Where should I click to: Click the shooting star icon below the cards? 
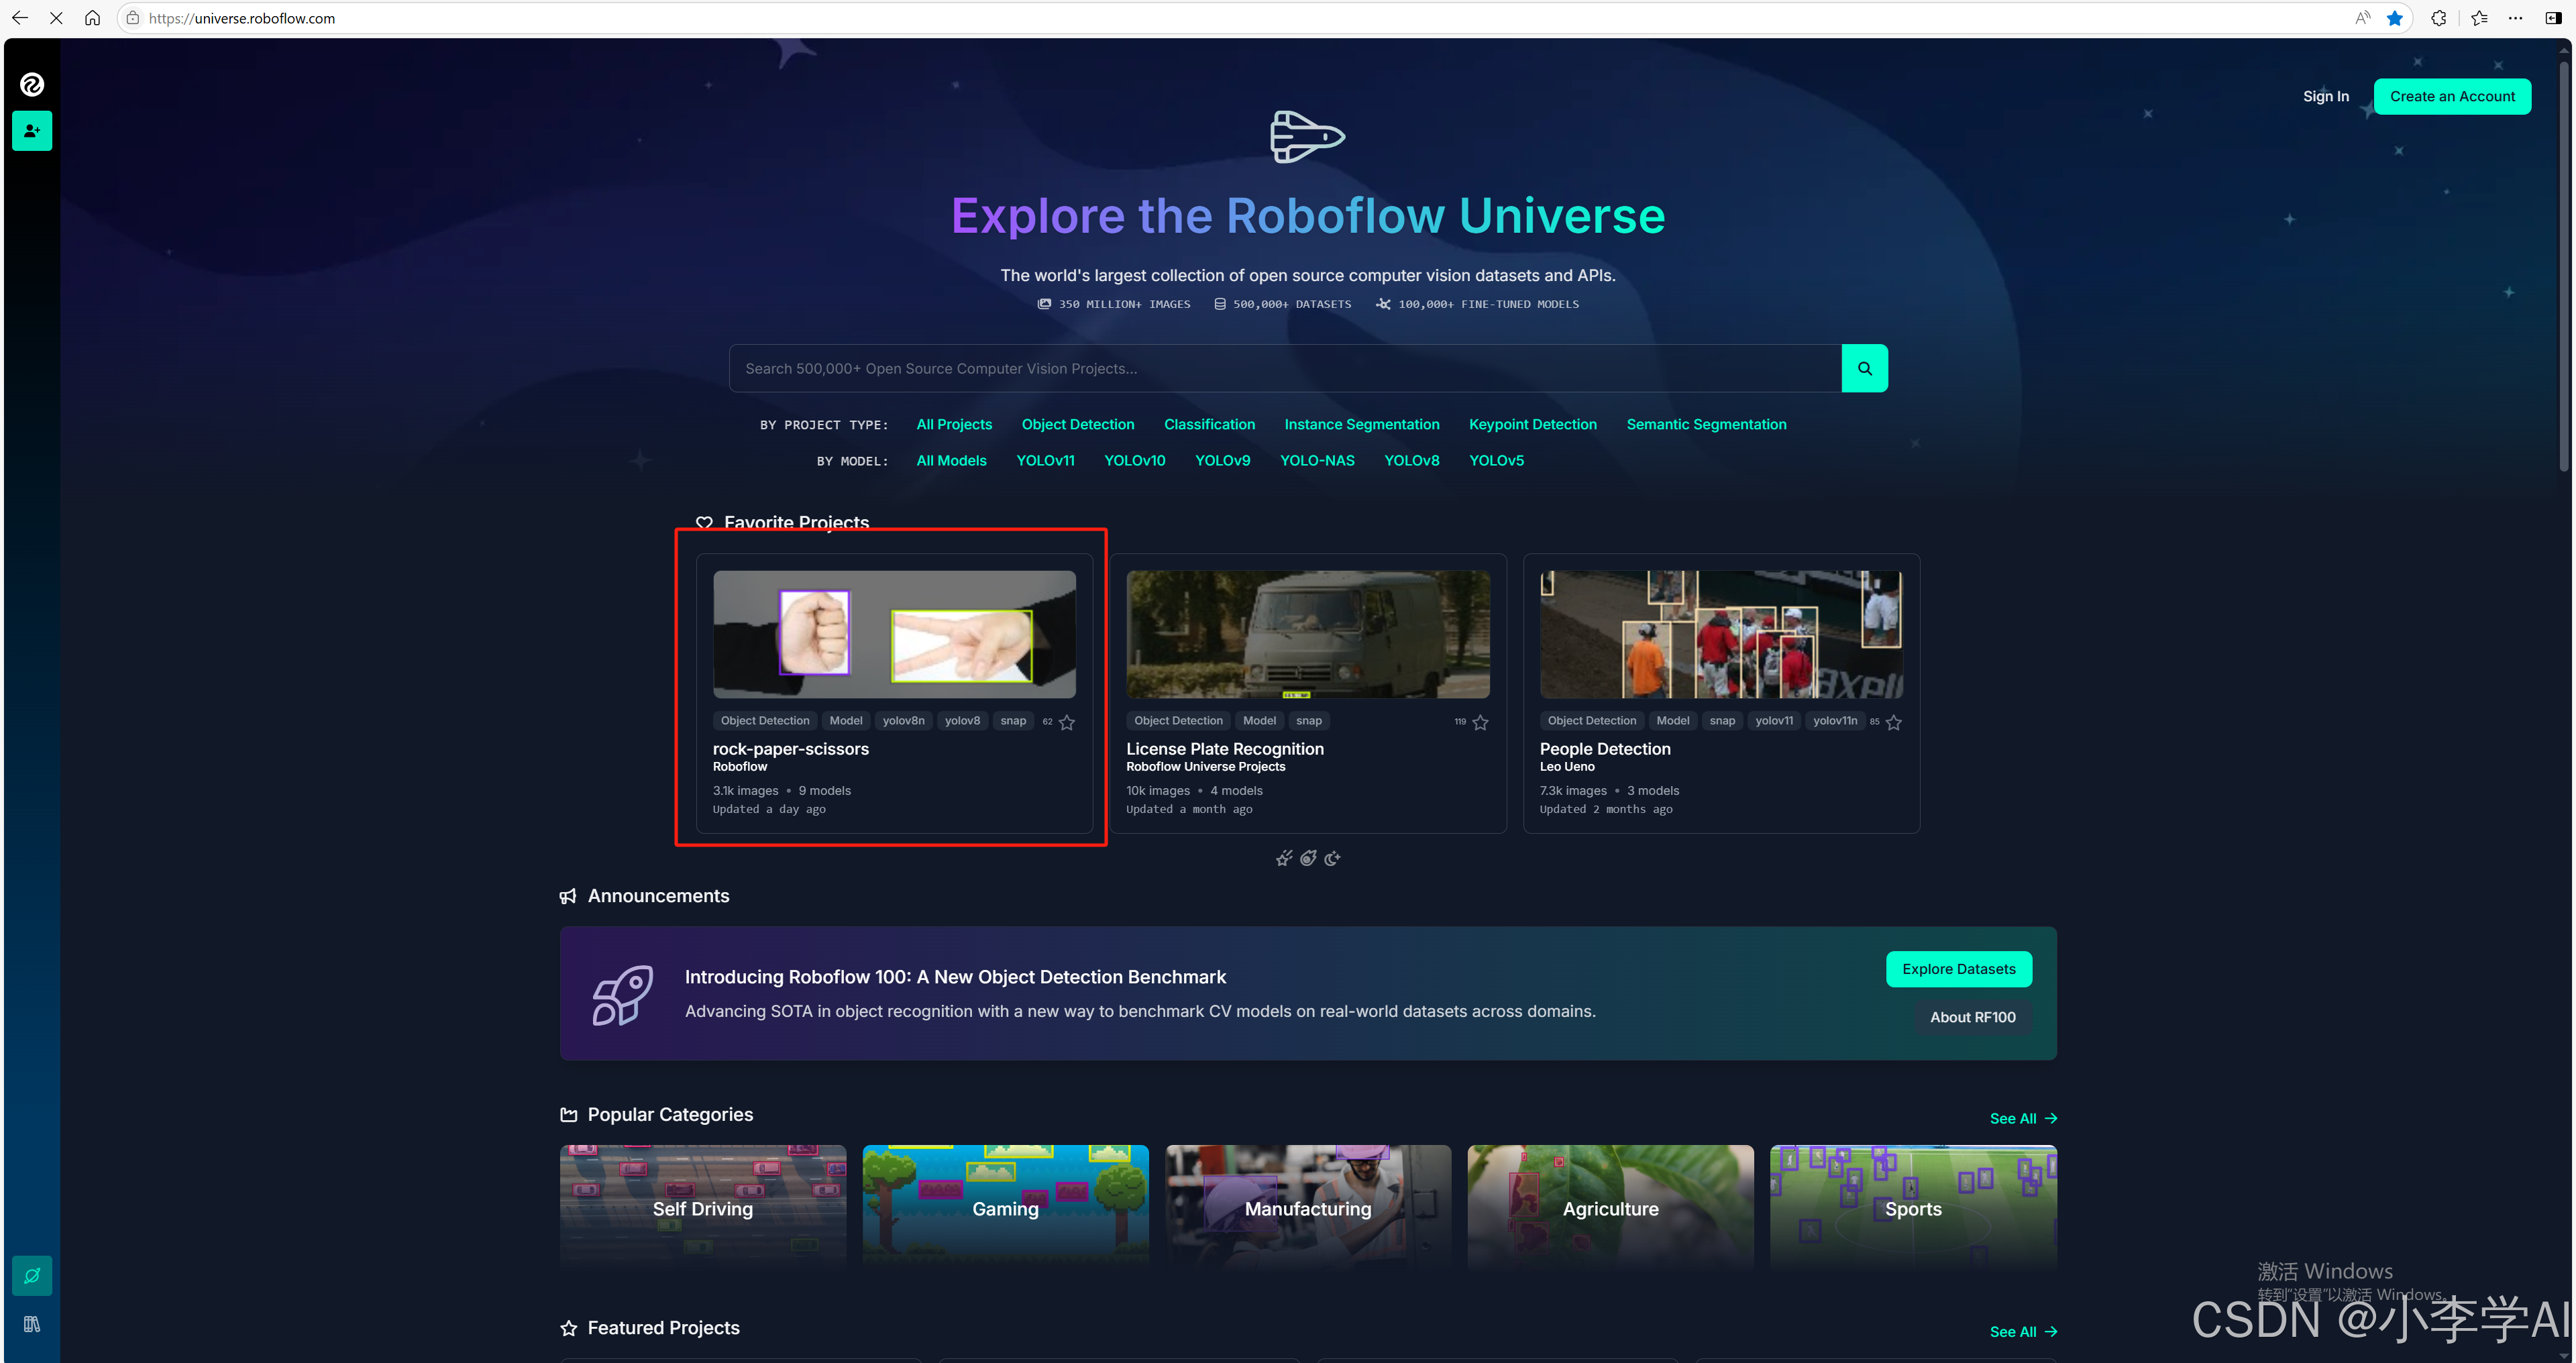click(x=1284, y=858)
